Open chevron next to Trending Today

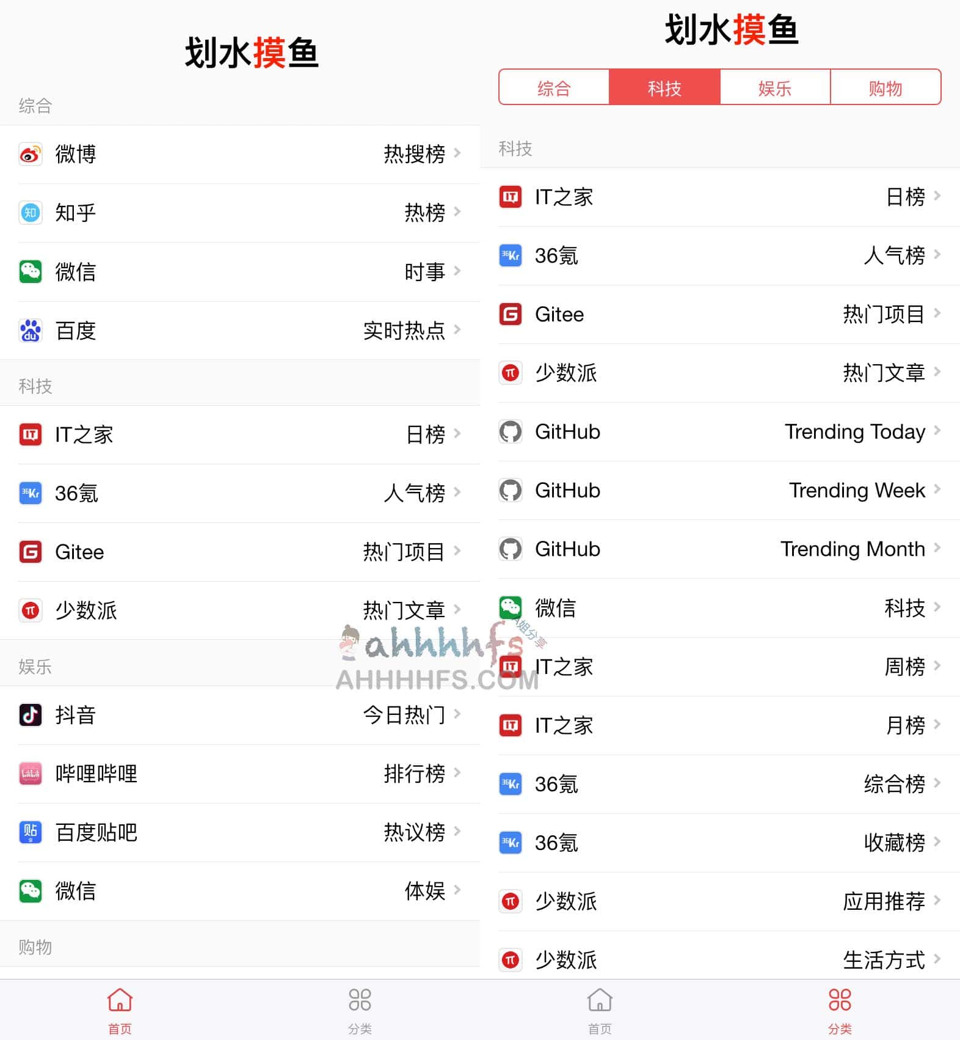(x=937, y=430)
